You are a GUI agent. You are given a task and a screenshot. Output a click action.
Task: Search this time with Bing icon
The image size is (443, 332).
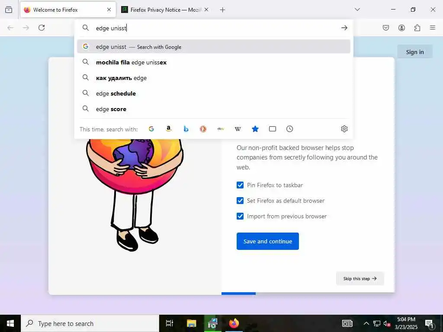(x=186, y=129)
